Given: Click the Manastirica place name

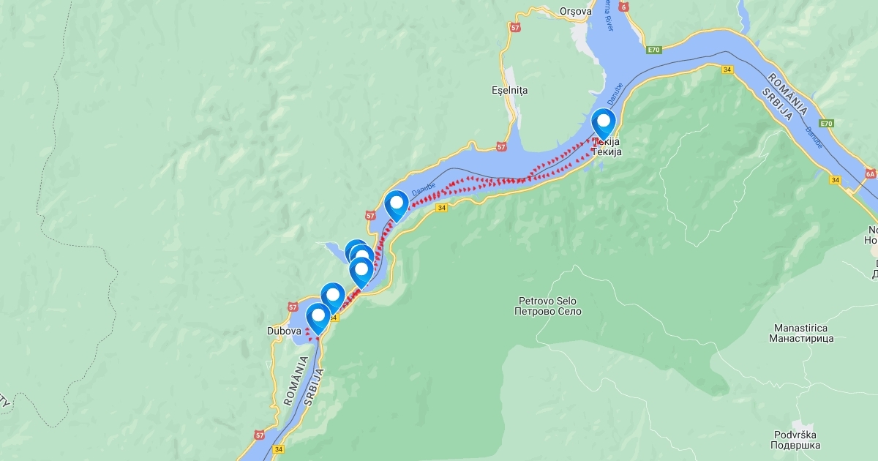Looking at the screenshot, I should [x=801, y=334].
